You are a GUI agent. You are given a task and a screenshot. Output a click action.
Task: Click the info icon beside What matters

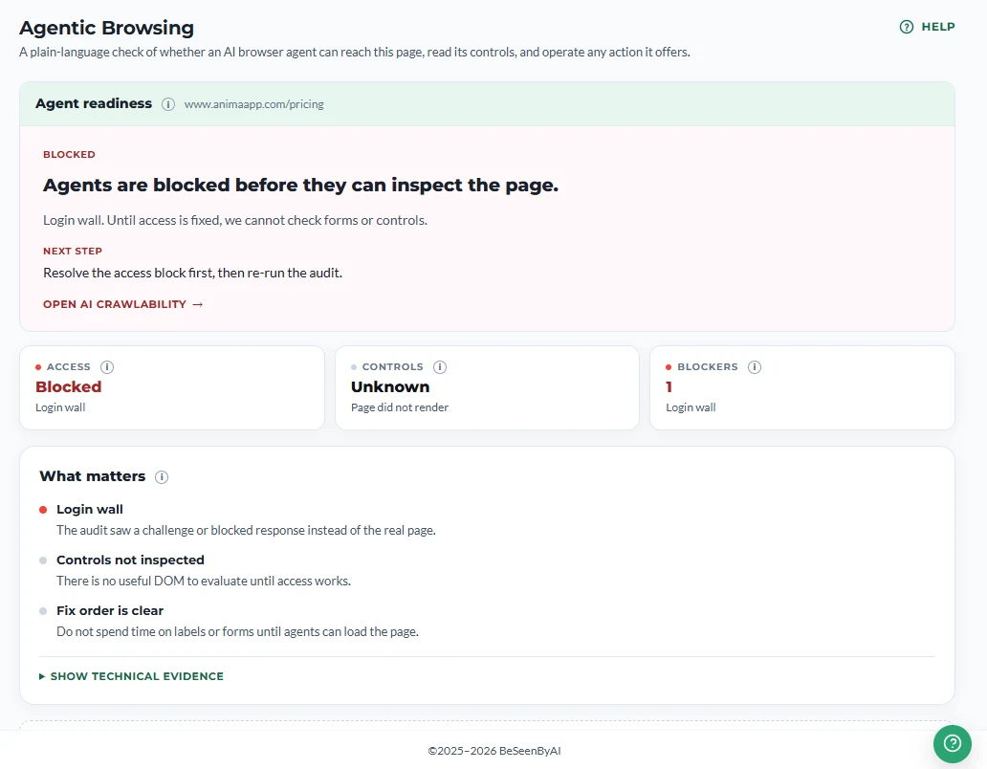pos(162,477)
